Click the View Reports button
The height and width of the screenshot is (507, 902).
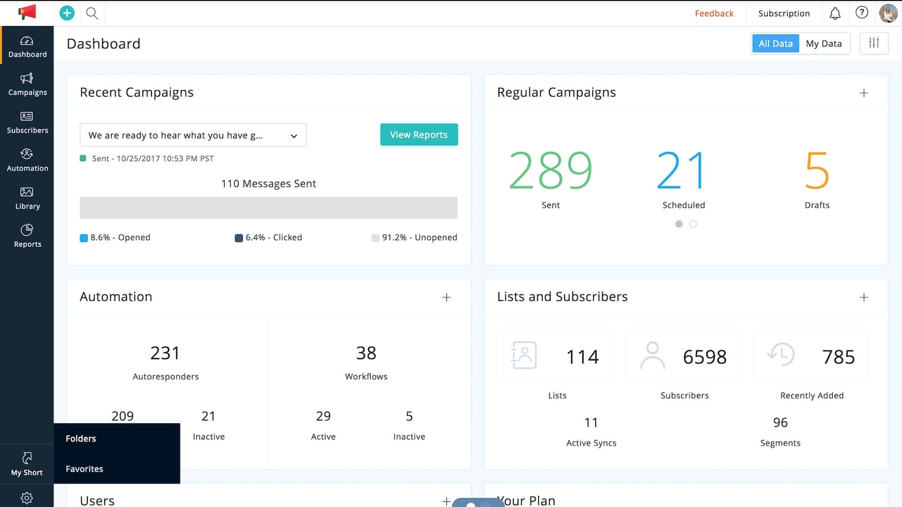[419, 135]
